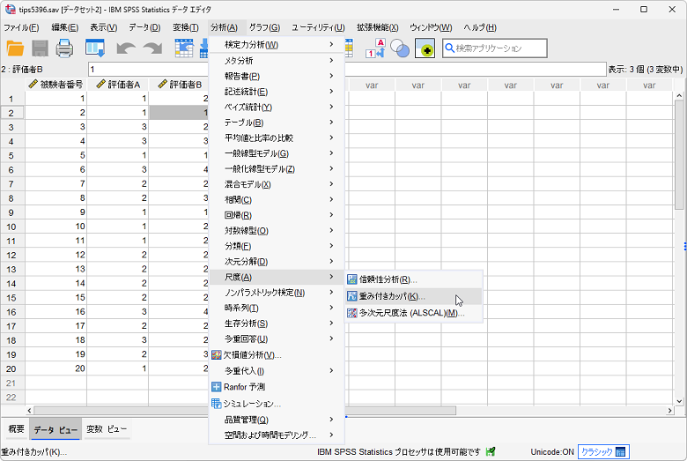
Task: Switch to the 変数 ビュー tab
Action: pos(107,429)
